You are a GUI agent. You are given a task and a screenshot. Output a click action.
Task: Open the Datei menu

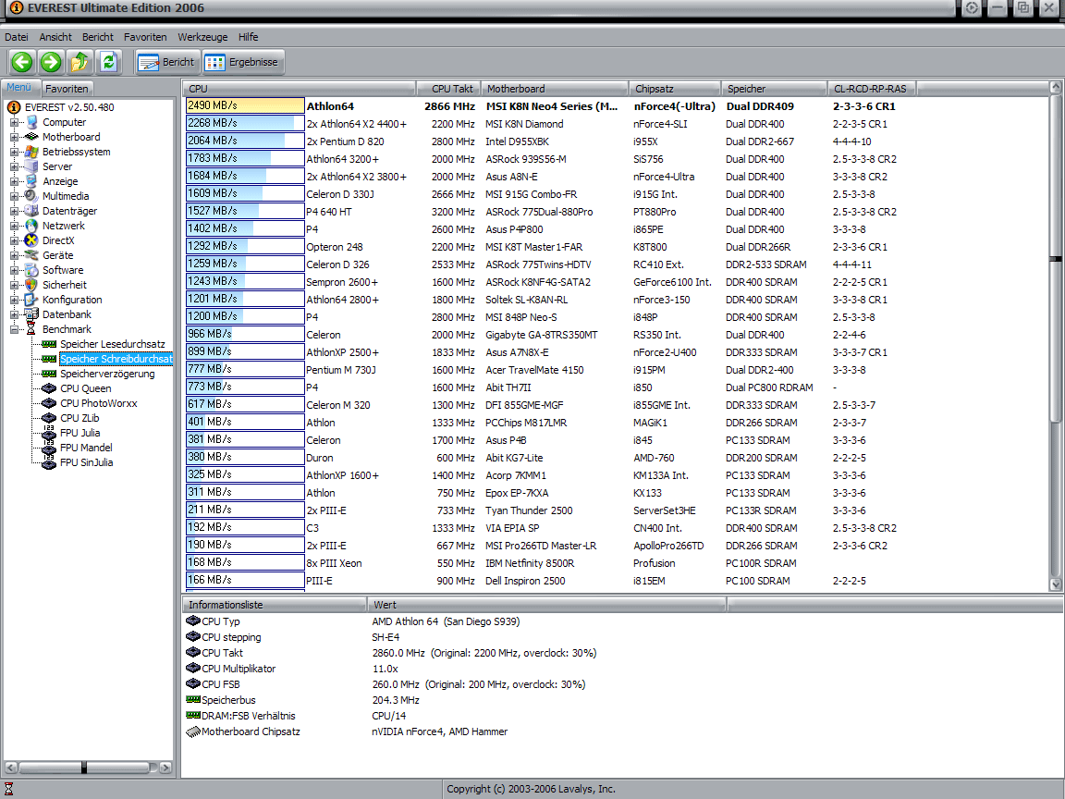point(17,37)
